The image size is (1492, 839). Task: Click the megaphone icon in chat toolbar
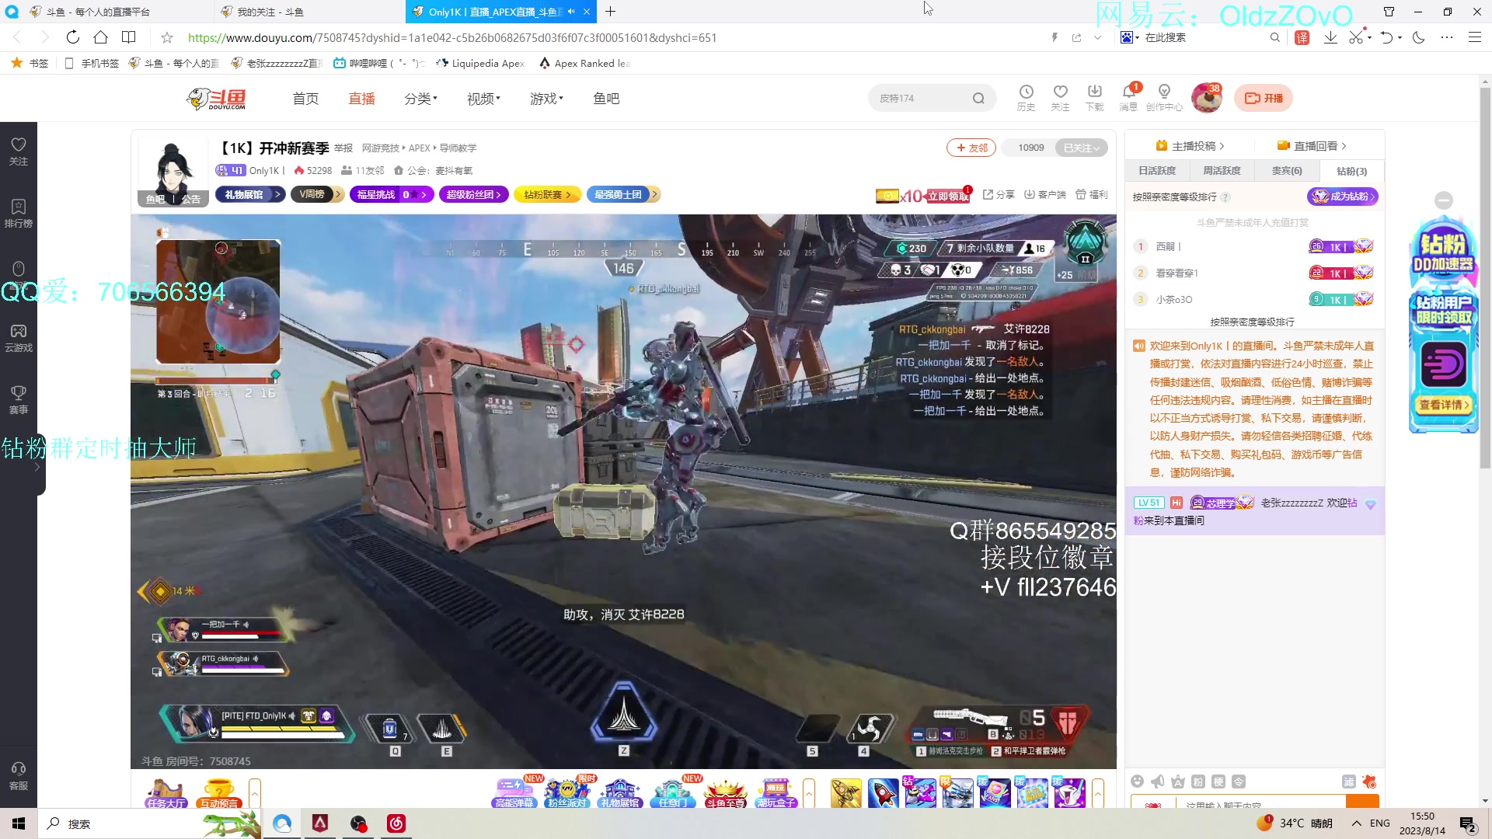pyautogui.click(x=1158, y=782)
